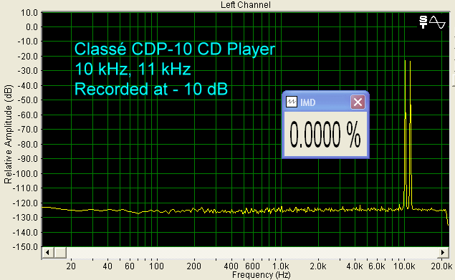Click the "10 kHz, 11 kHz" caption

point(133,69)
